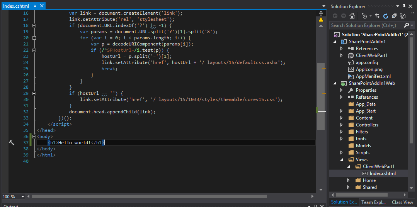Collapse the SharePointAddIn1Web project node

coord(335,83)
